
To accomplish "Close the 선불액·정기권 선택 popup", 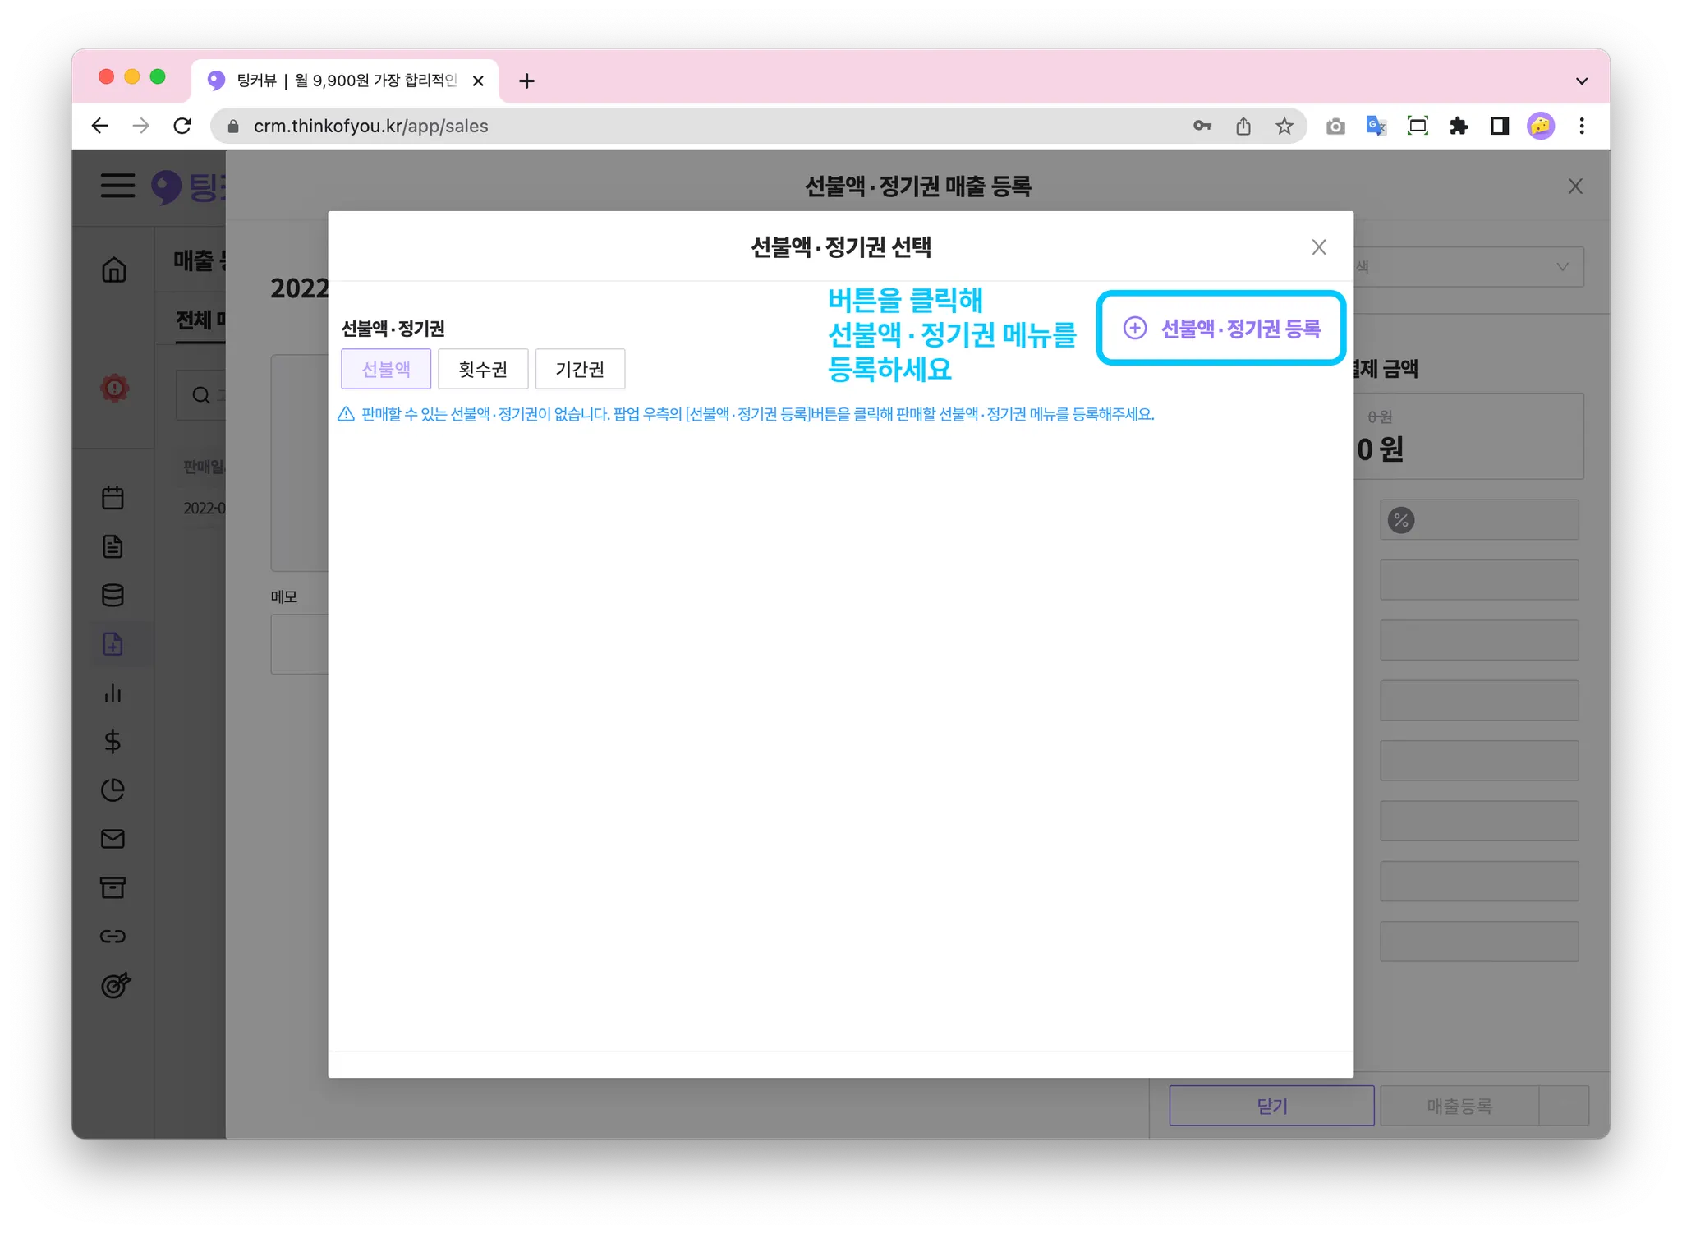I will (x=1319, y=247).
